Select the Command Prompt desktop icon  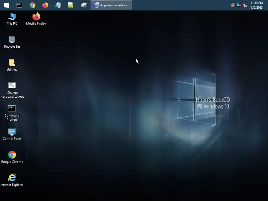pyautogui.click(x=12, y=113)
